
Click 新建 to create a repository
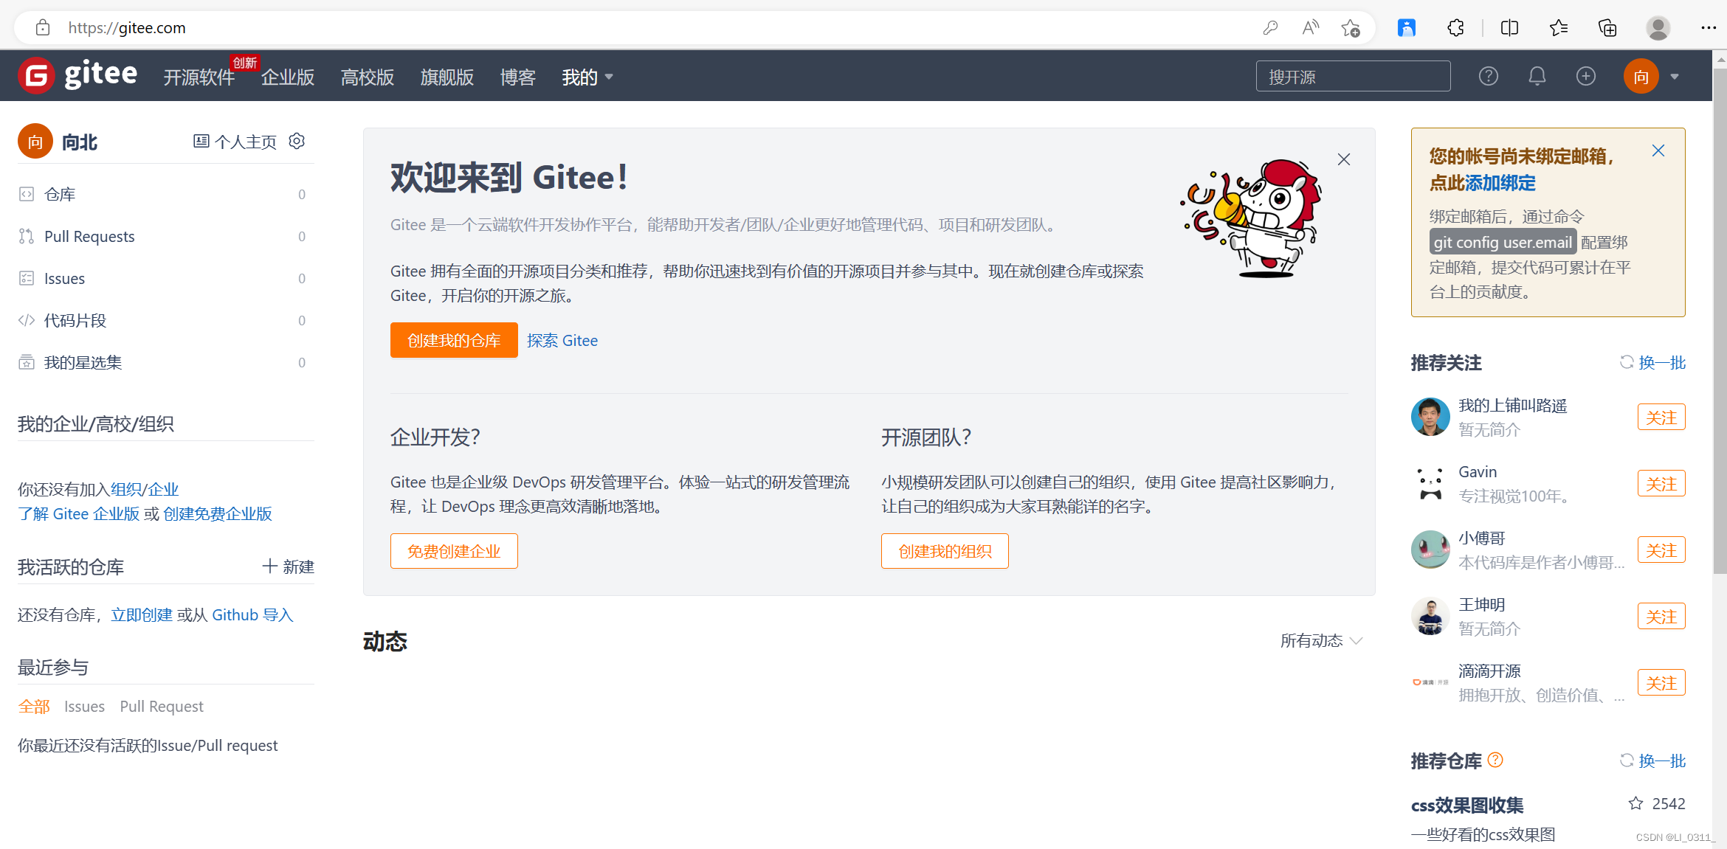pyautogui.click(x=288, y=566)
